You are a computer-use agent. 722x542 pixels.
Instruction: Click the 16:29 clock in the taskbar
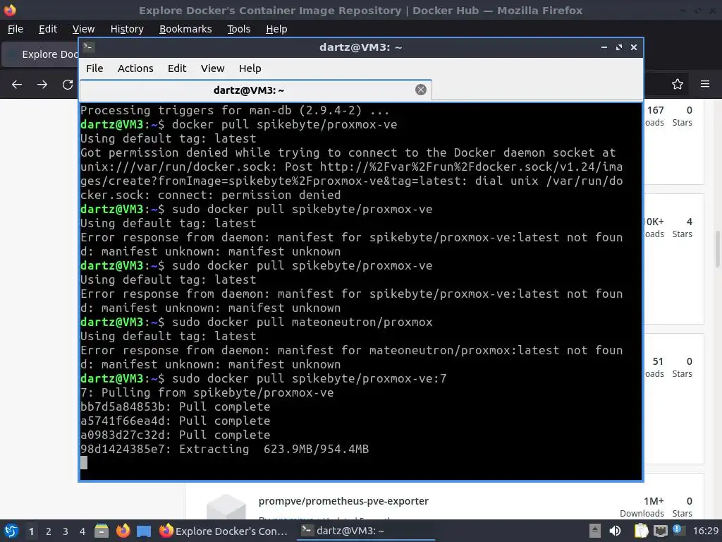click(705, 531)
